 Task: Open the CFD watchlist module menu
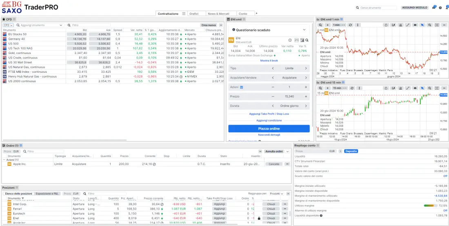pos(14,19)
